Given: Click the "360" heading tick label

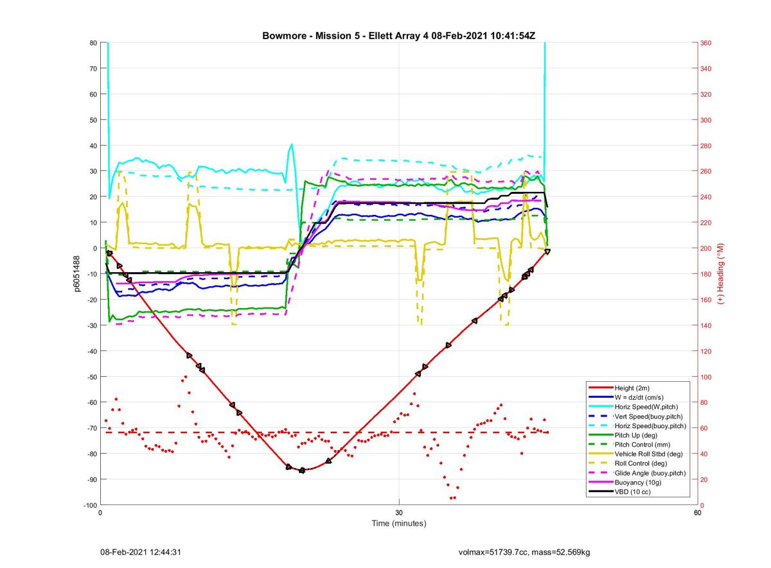Looking at the screenshot, I should [x=707, y=43].
